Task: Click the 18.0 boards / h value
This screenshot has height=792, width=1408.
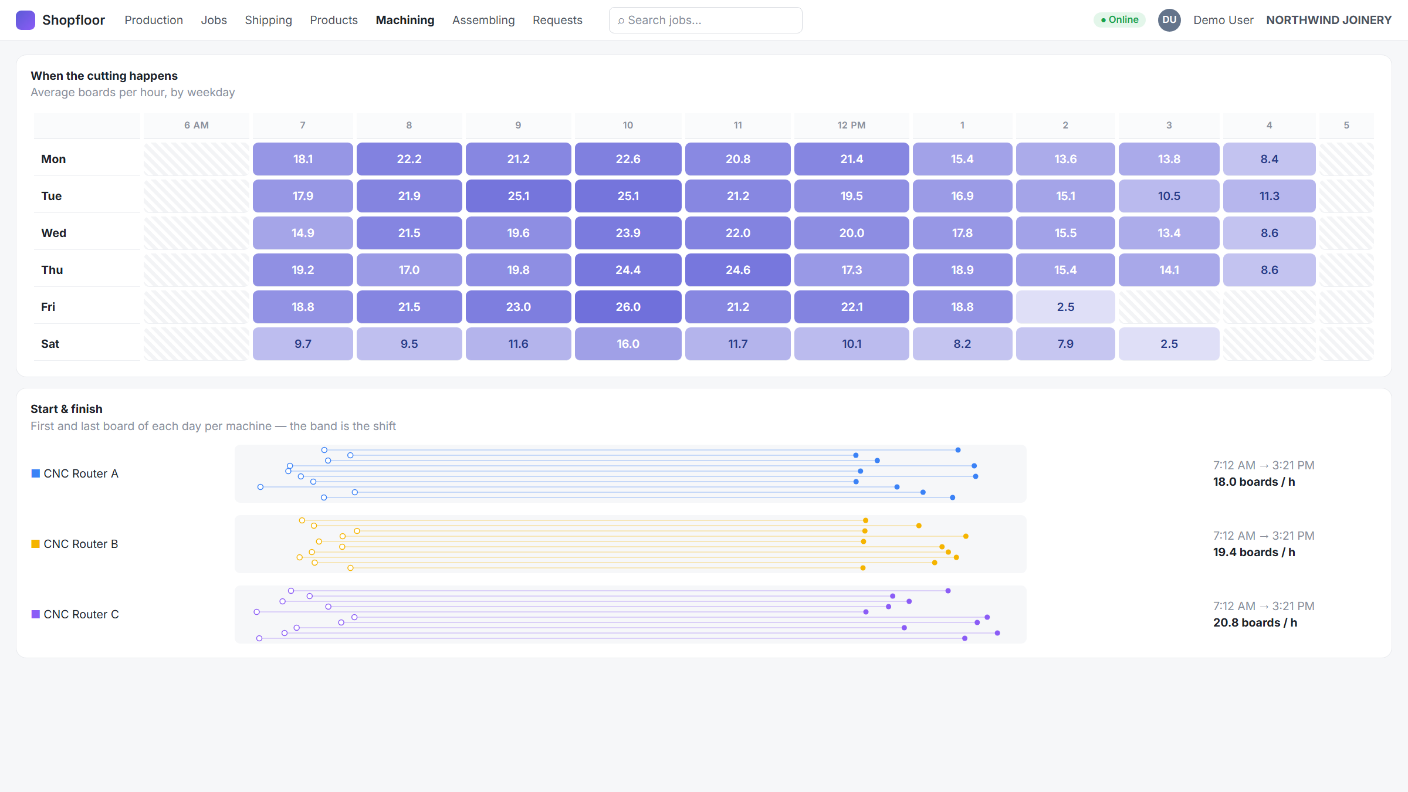Action: pos(1254,482)
